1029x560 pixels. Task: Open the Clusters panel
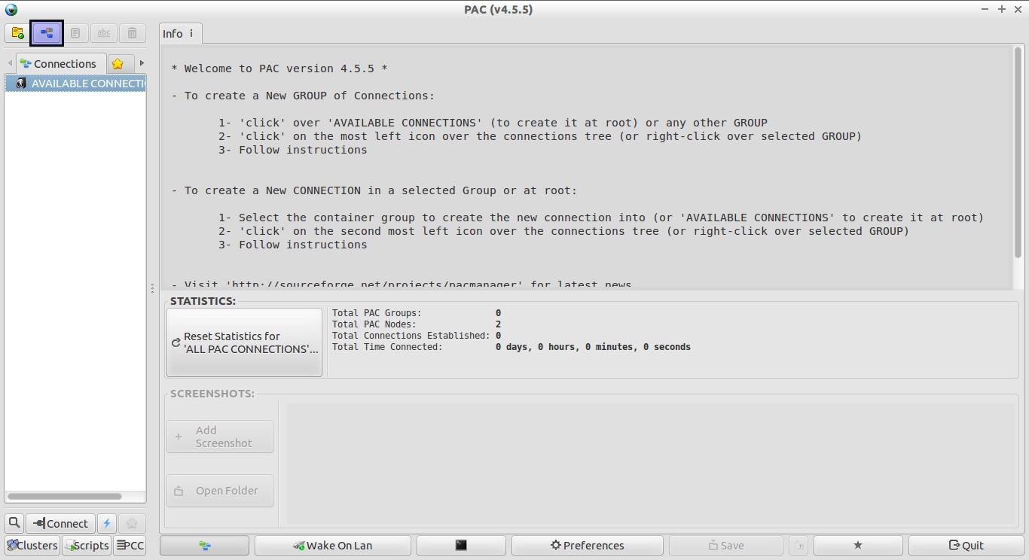[32, 546]
